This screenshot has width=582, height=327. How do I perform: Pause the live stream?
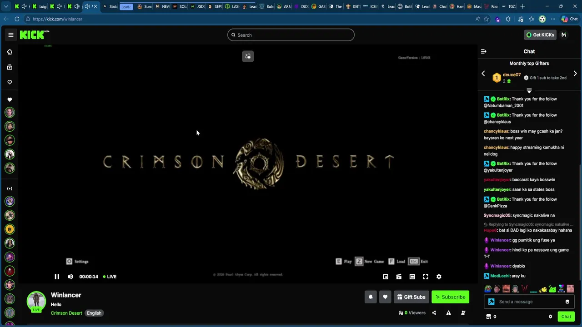(57, 277)
